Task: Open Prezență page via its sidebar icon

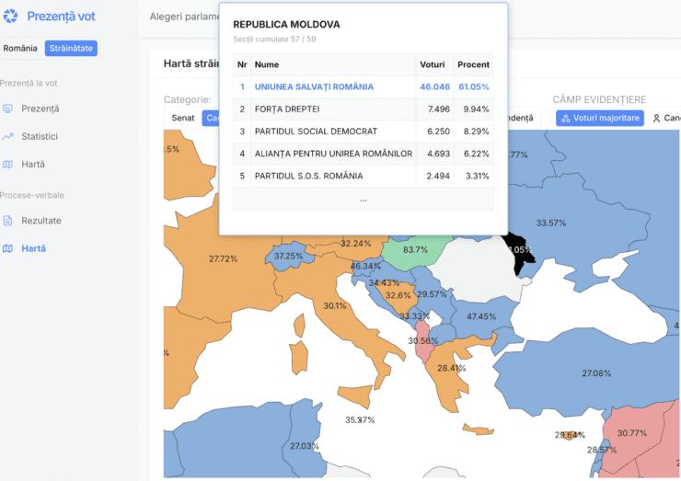Action: (8, 109)
